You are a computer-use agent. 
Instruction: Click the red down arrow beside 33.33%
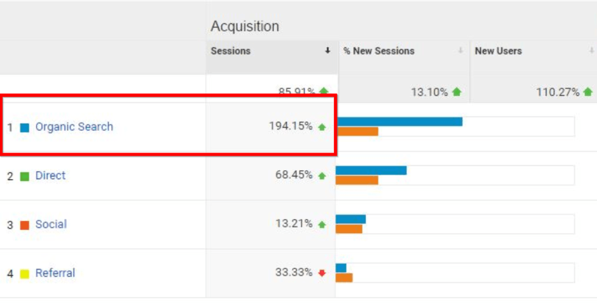tap(322, 273)
